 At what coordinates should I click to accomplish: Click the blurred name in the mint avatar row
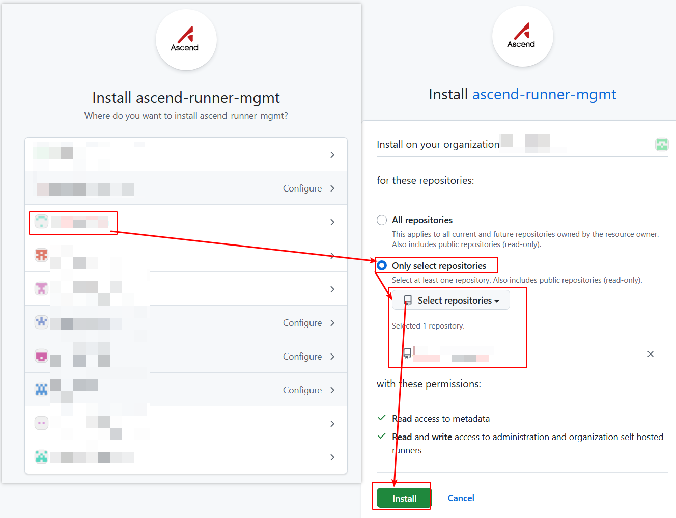(80, 222)
